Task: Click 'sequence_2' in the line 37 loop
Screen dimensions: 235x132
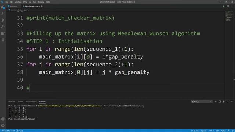Action: pos(102,65)
